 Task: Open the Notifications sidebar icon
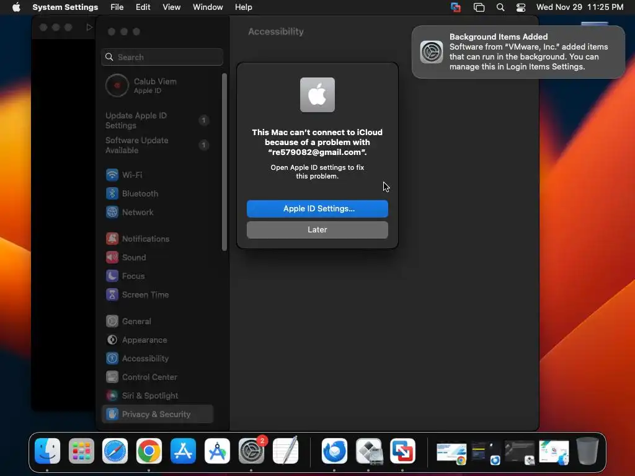coord(112,239)
